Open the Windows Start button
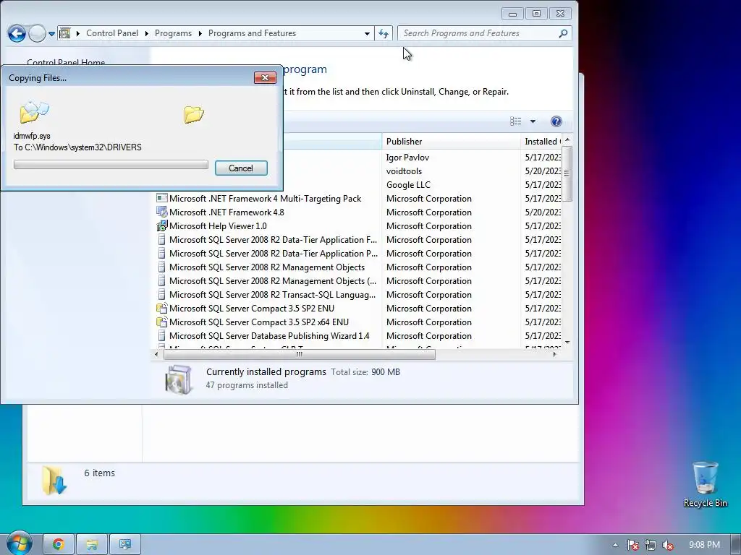The image size is (741, 555). click(x=18, y=543)
